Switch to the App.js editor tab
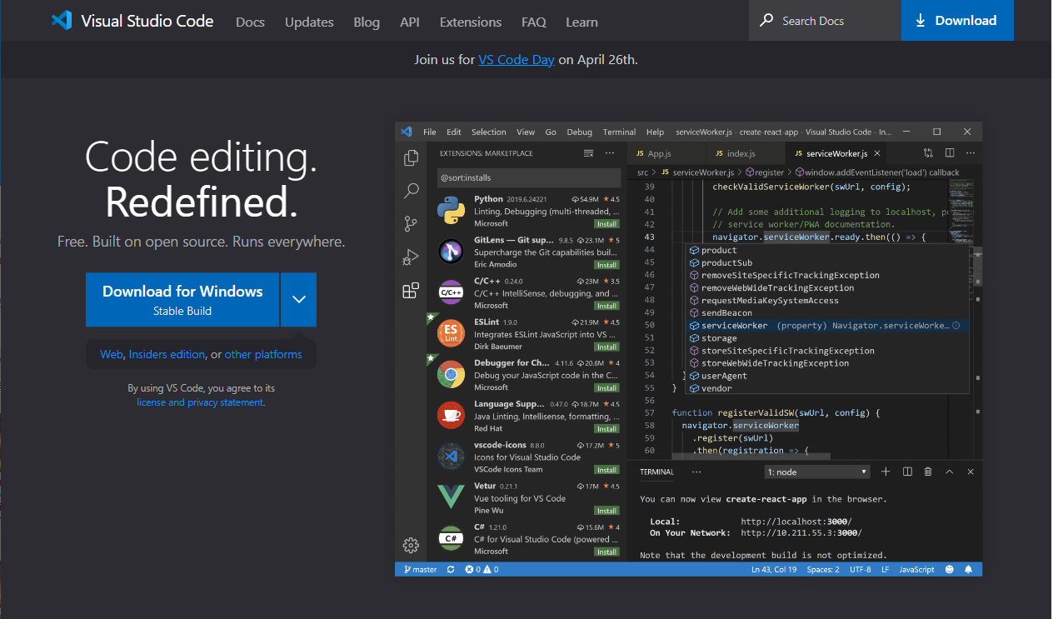 pyautogui.click(x=659, y=153)
